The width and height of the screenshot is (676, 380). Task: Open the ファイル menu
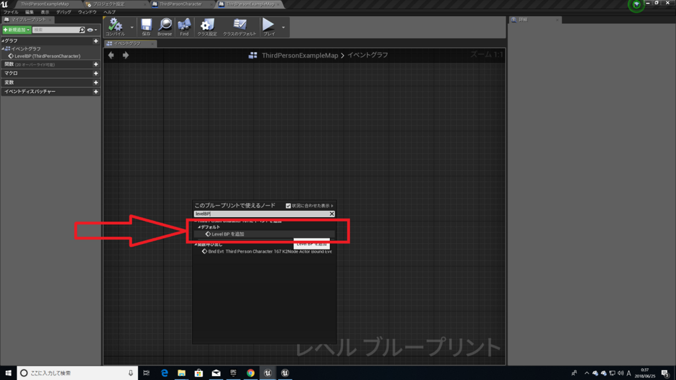[x=11, y=12]
